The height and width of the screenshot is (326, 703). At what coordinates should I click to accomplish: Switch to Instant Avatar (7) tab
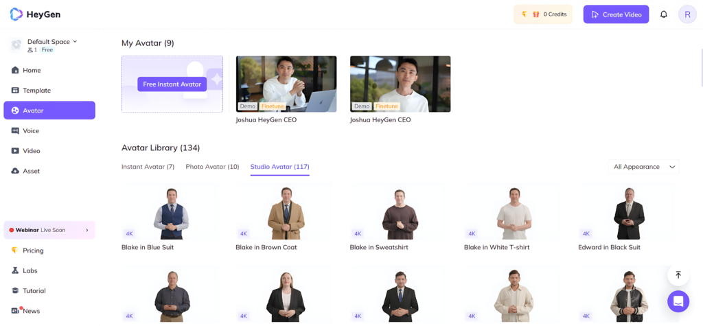pos(148,167)
